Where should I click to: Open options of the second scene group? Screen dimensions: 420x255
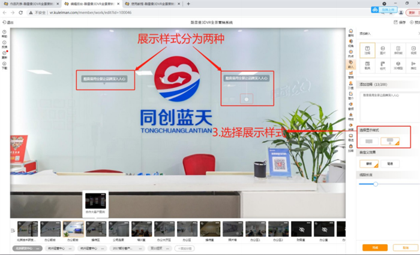coord(70,248)
